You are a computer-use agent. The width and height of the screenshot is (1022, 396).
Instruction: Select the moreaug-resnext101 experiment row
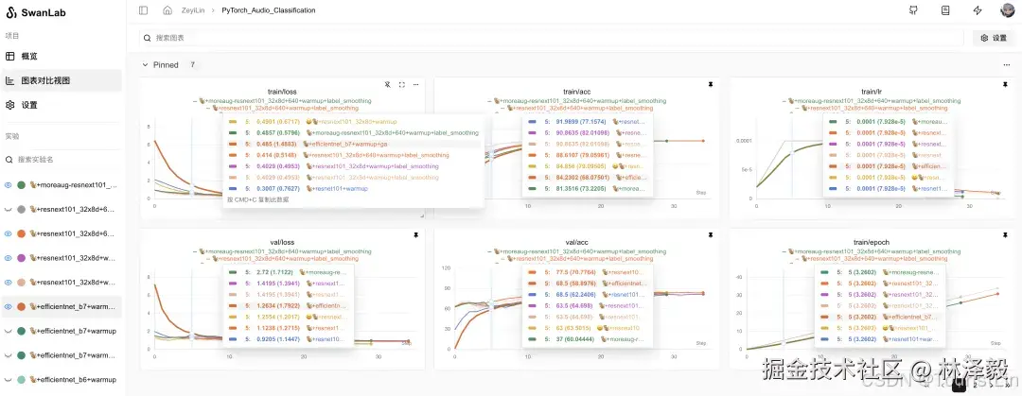coord(62,185)
